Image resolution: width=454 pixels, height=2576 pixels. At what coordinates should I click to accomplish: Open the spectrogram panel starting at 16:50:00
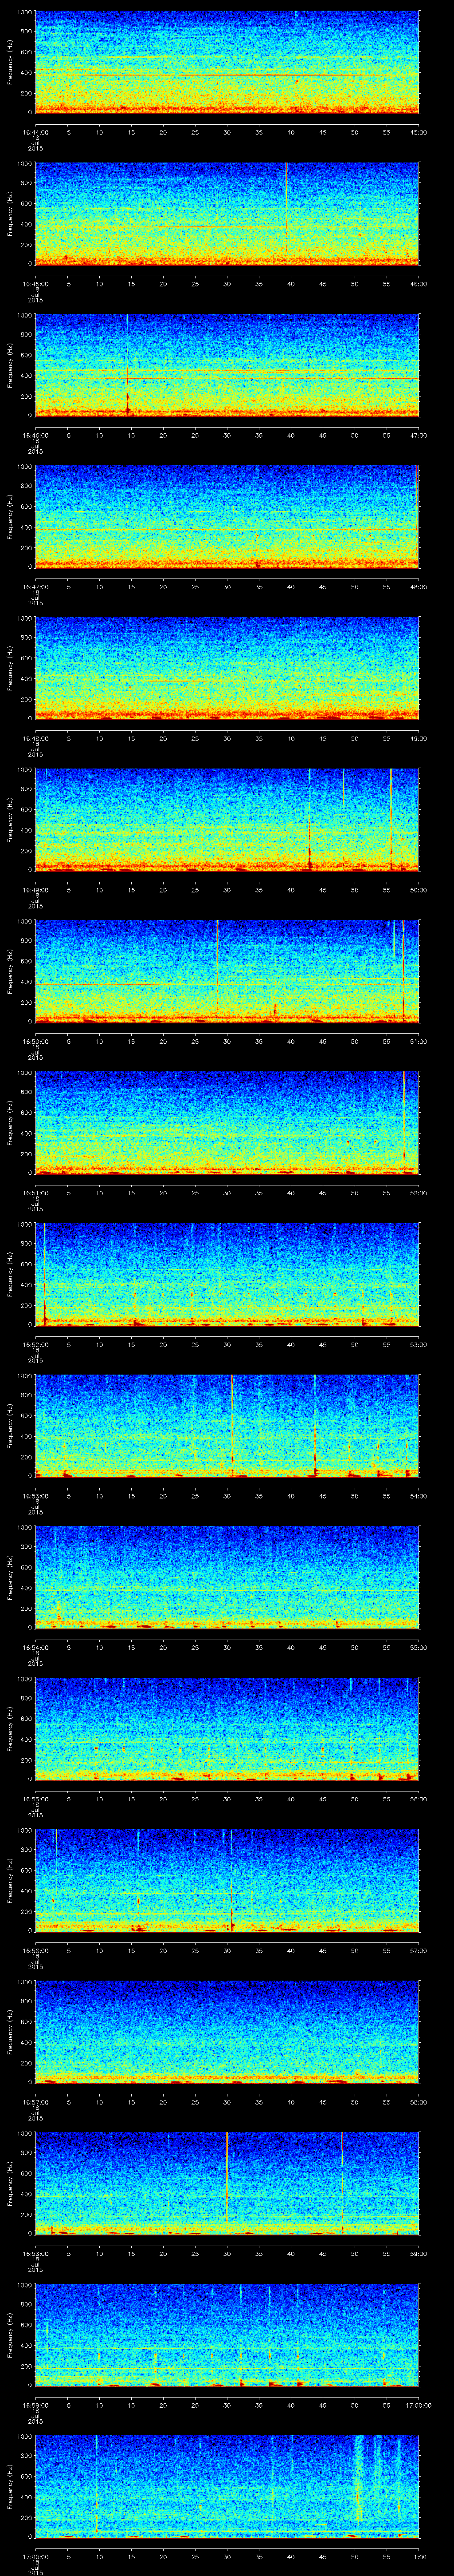coord(227,970)
